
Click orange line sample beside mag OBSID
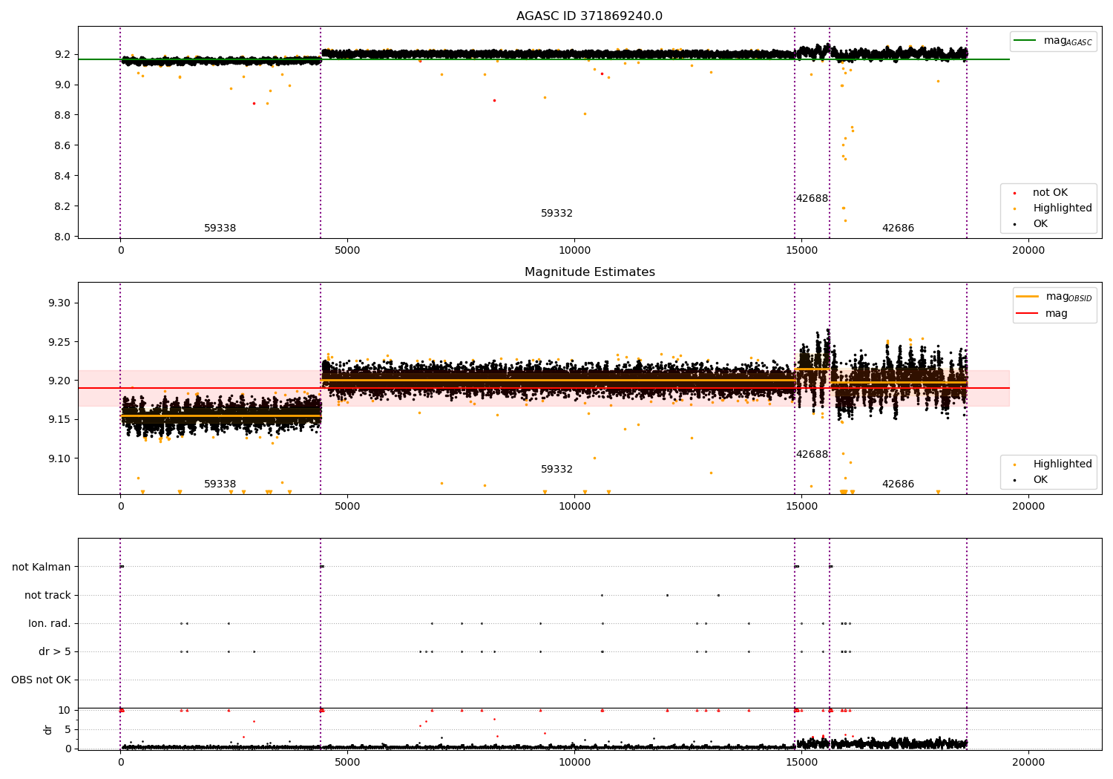[1027, 297]
